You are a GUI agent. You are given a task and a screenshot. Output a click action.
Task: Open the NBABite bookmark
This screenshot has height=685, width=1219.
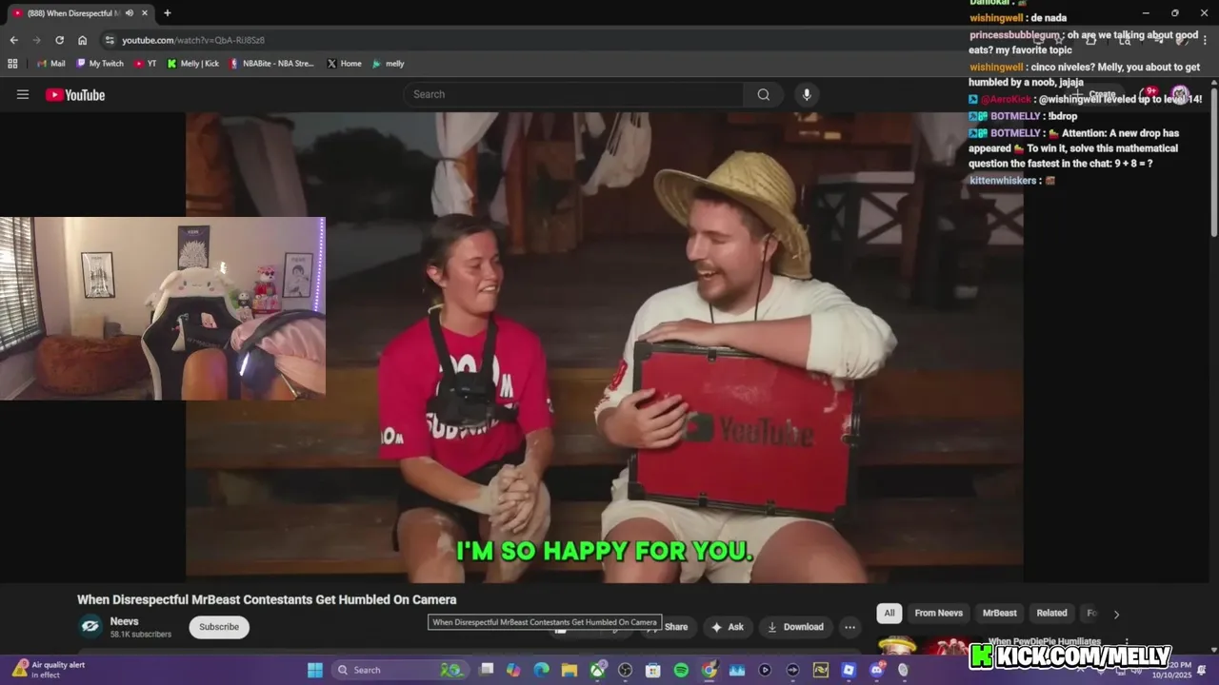271,64
